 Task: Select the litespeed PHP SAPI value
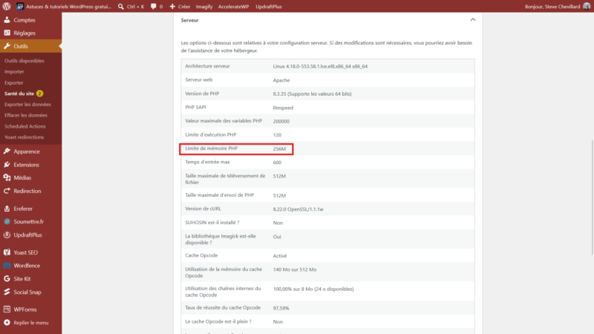tap(283, 108)
